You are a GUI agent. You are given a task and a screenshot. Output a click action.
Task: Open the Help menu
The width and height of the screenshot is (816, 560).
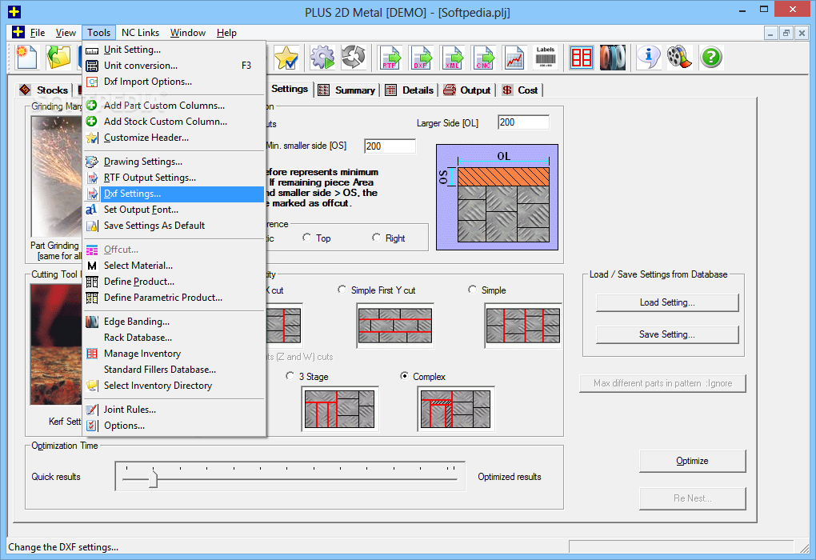[226, 33]
